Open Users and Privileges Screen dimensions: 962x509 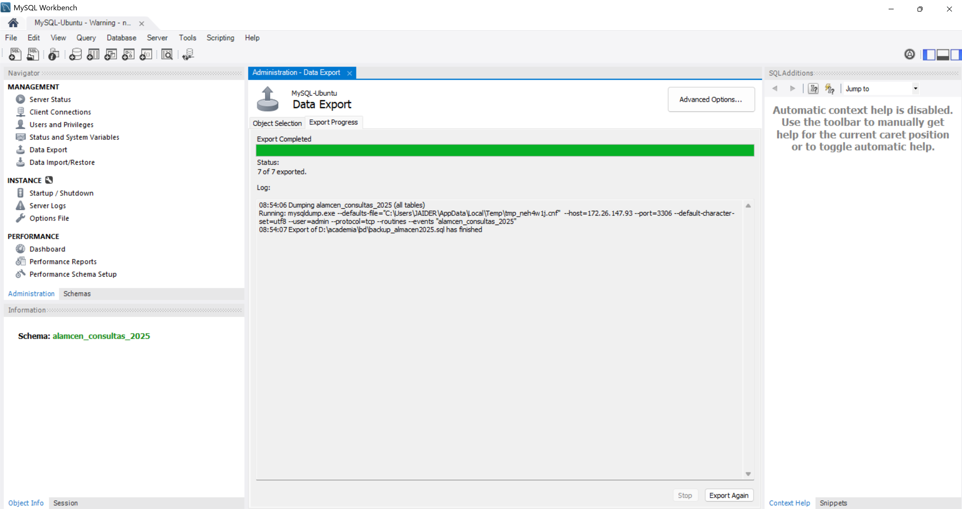[x=61, y=124]
